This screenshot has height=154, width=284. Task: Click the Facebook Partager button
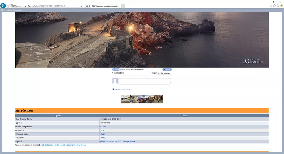pos(167,69)
